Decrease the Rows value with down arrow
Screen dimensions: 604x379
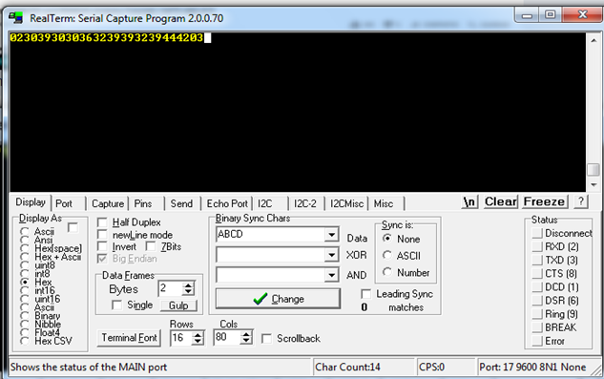tap(198, 342)
